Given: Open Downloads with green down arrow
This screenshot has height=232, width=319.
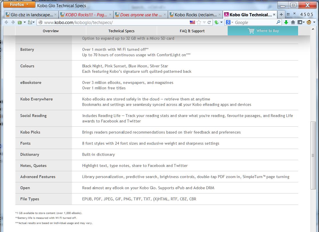Looking at the screenshot, I should [x=286, y=22].
